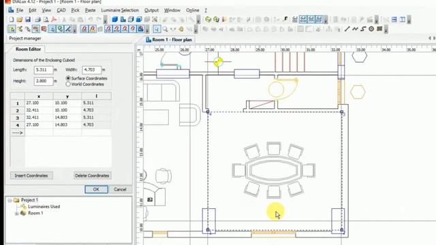Click the Height input field
This screenshot has width=436, height=245.
(44, 81)
